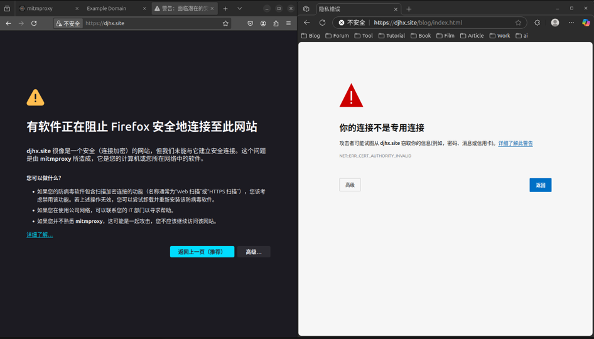The width and height of the screenshot is (594, 339).
Task: Open Firefox extensions puzzle icon
Action: click(x=276, y=23)
